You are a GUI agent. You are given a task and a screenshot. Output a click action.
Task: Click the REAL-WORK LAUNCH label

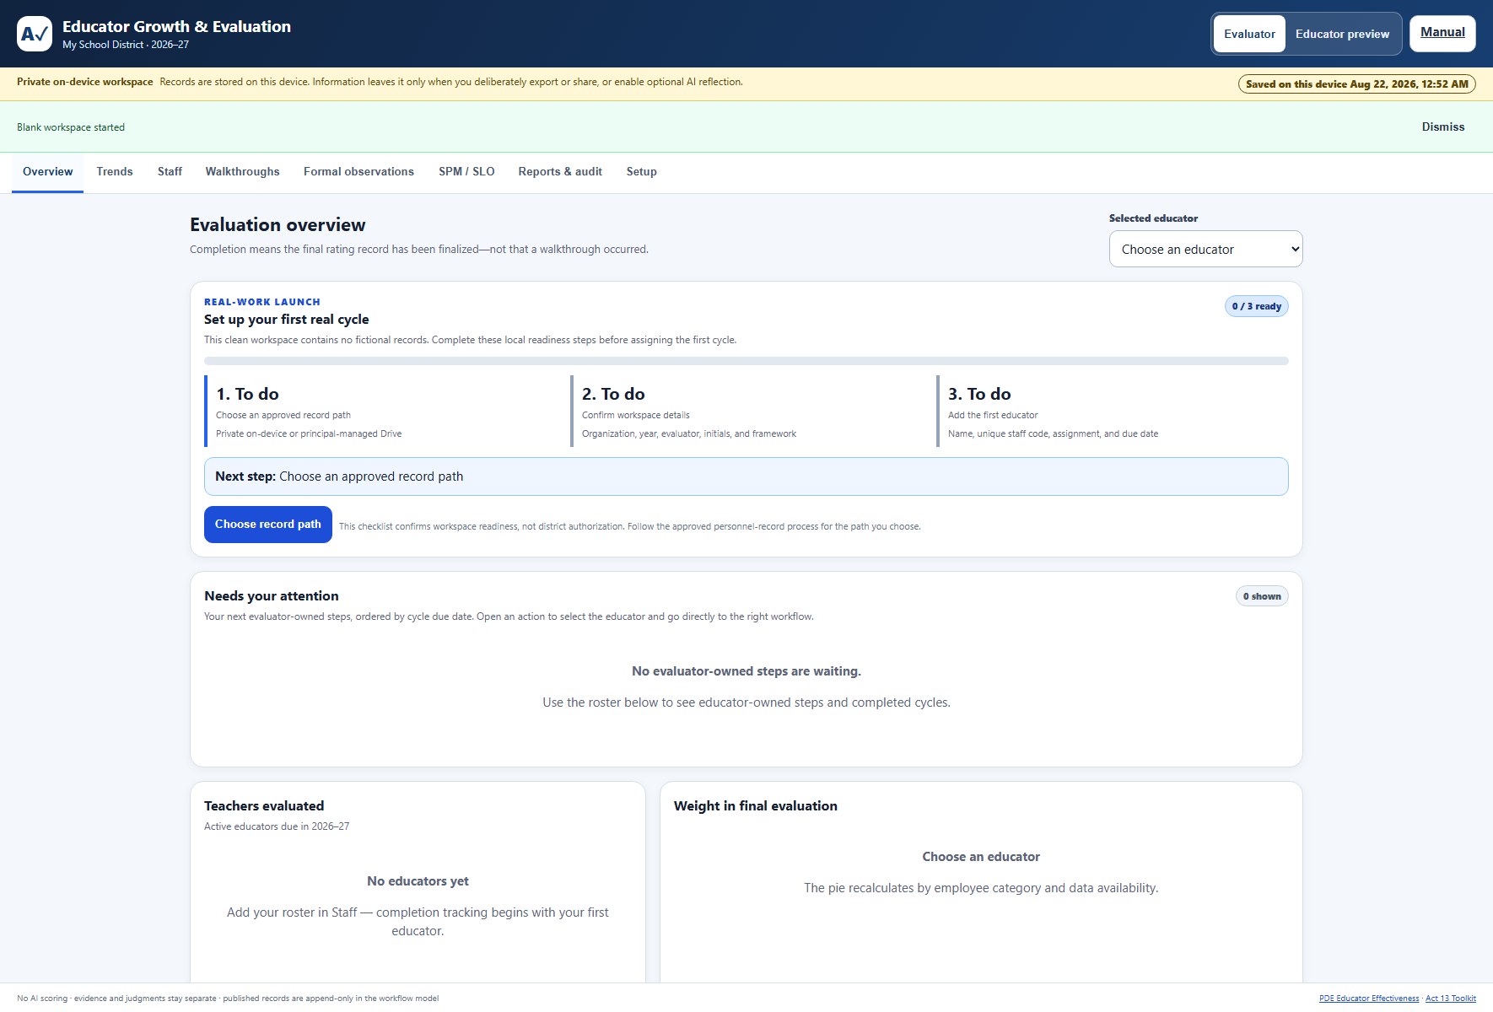pos(262,302)
